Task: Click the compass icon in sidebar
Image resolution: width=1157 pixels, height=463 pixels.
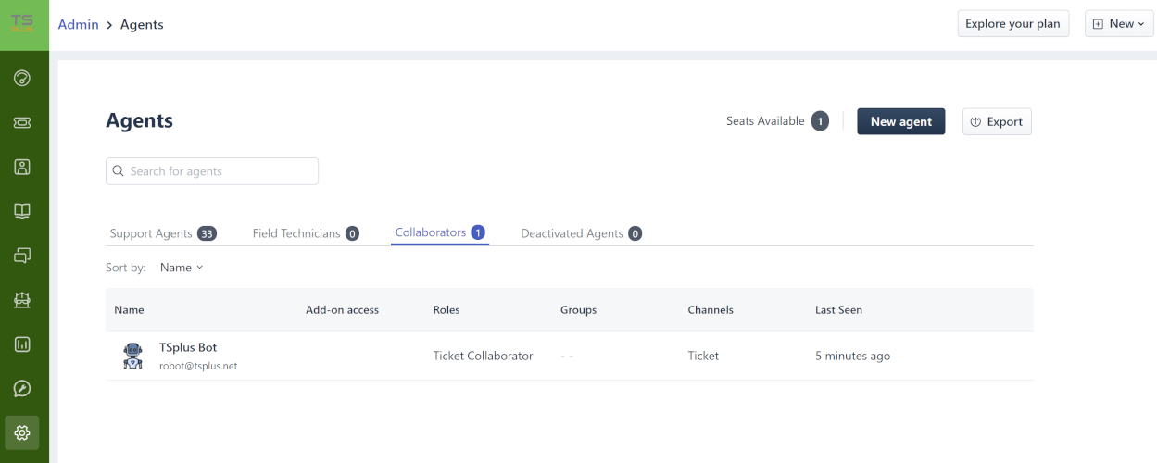Action: click(x=22, y=389)
